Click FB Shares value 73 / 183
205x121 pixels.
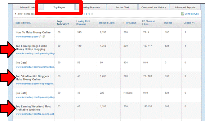(148, 76)
